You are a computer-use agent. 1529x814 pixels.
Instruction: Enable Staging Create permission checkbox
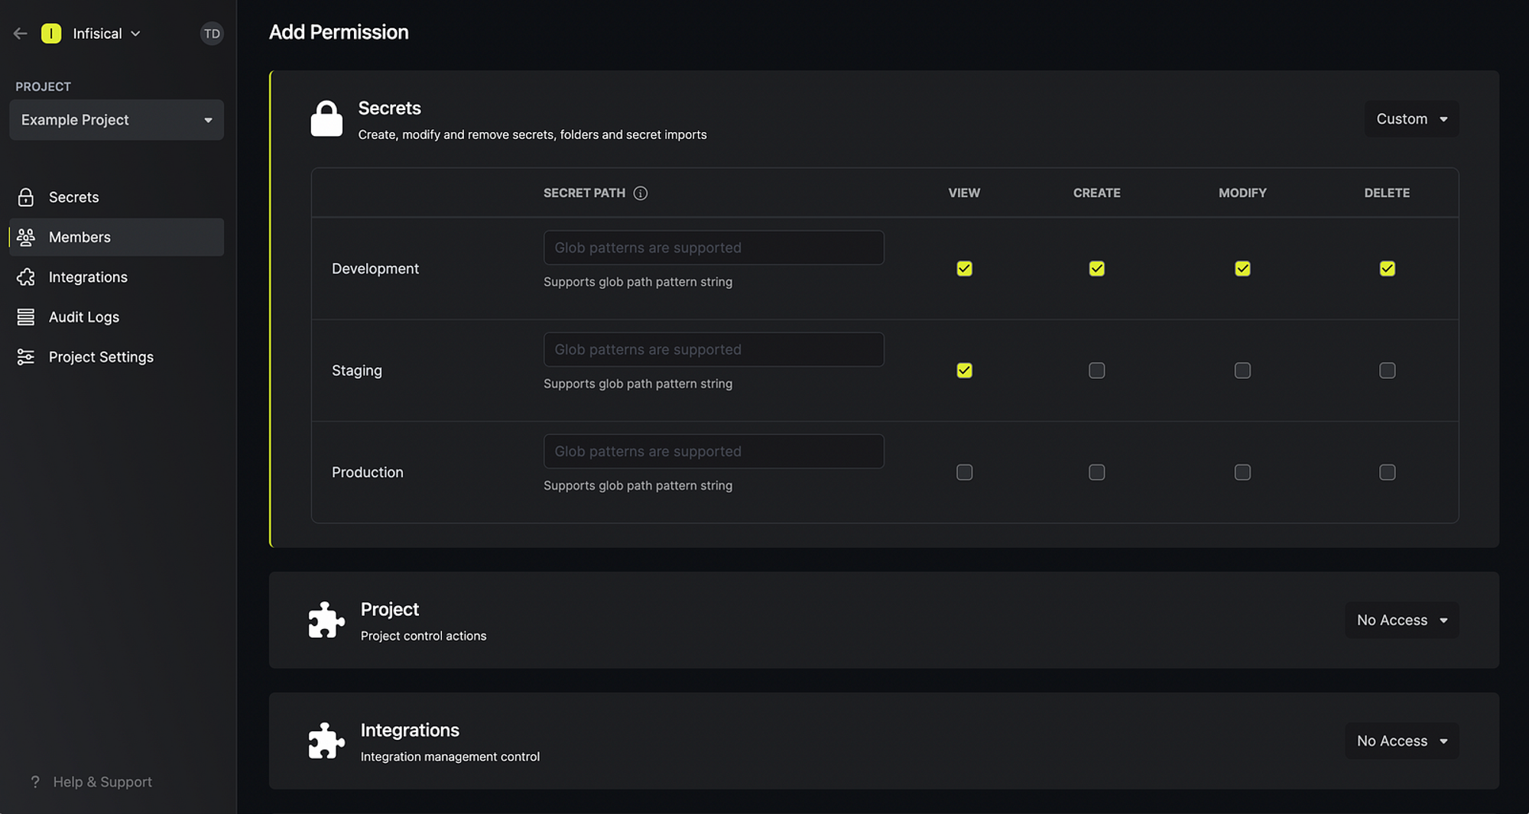pos(1096,371)
